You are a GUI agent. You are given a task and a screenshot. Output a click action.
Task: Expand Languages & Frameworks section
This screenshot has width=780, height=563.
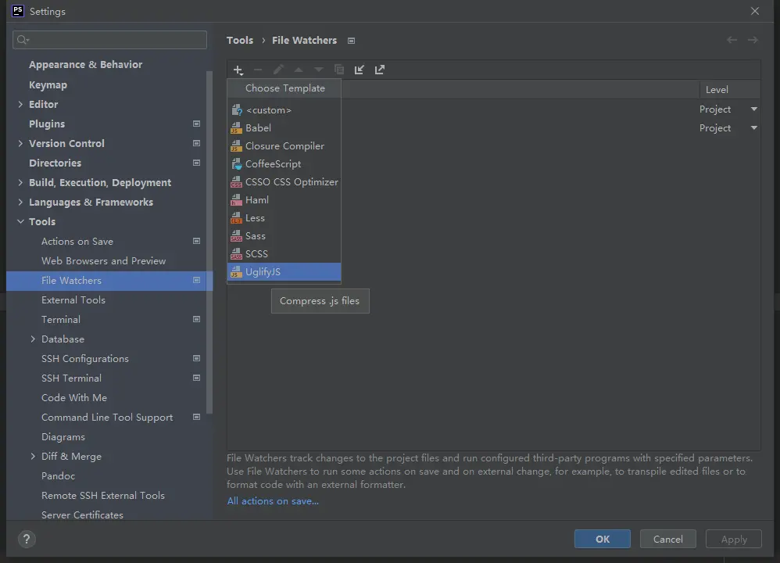20,202
